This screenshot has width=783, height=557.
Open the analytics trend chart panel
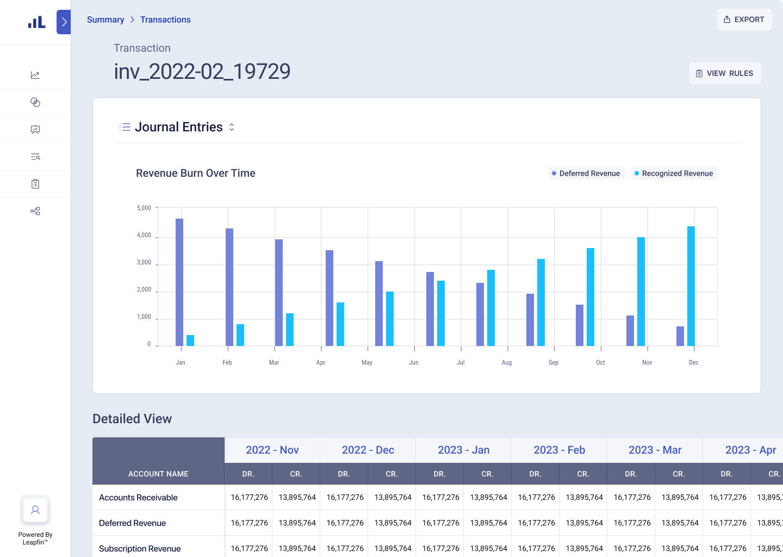tap(35, 75)
